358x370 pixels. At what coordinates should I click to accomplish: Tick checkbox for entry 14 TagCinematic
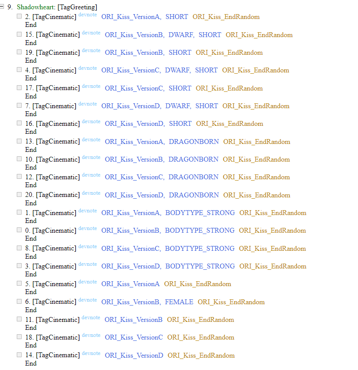pos(19,355)
